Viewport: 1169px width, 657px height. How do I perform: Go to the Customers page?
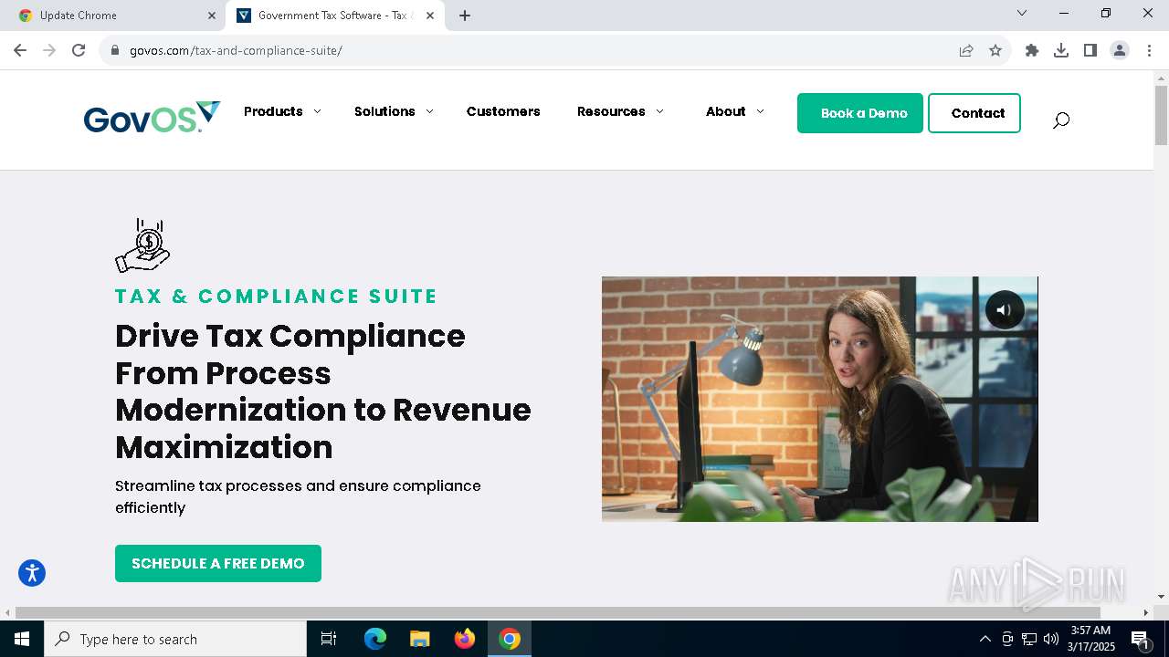click(x=503, y=111)
